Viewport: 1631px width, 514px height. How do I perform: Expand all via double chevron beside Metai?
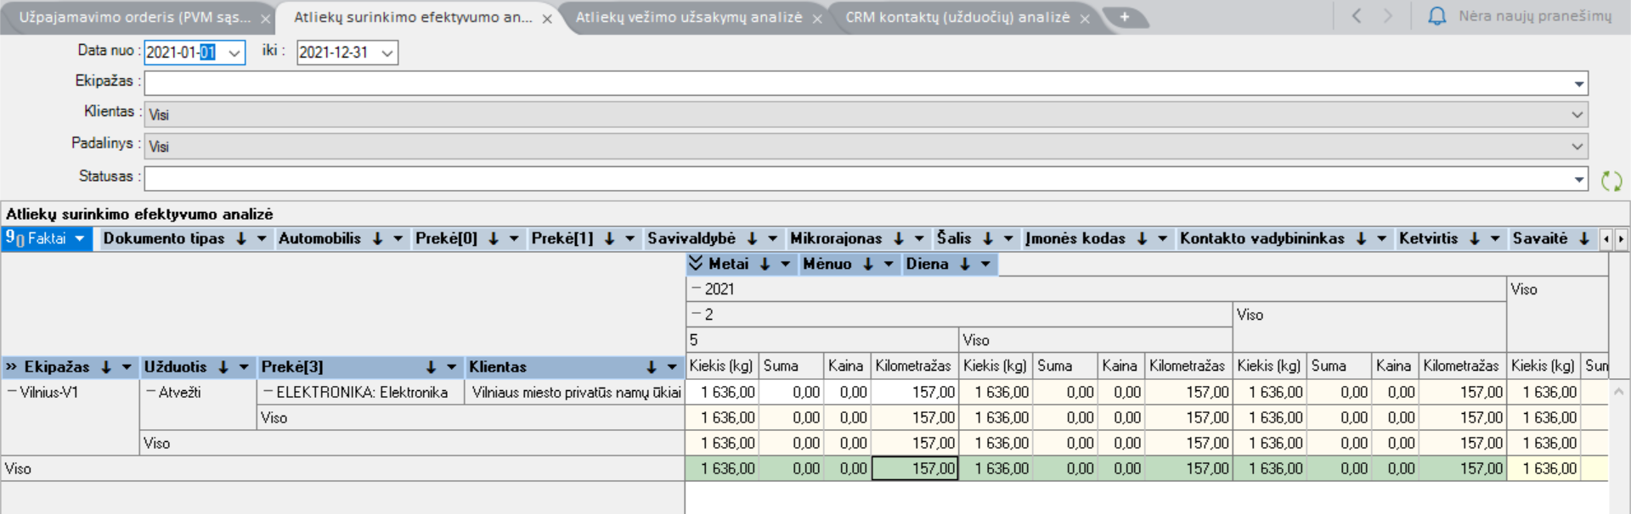coord(696,264)
